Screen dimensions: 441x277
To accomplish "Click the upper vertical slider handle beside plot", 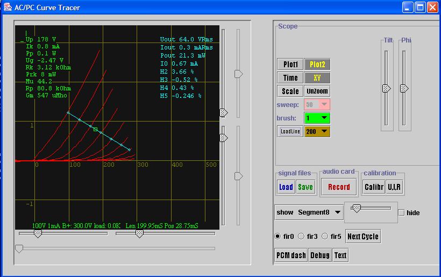I will [224, 113].
